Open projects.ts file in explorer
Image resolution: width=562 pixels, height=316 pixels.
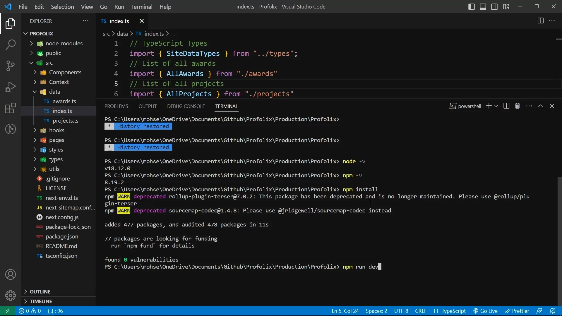tap(59, 121)
